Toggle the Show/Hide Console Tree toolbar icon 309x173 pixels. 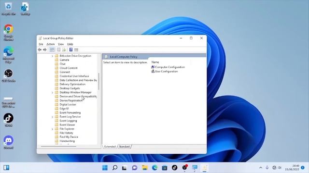[x=52, y=50]
